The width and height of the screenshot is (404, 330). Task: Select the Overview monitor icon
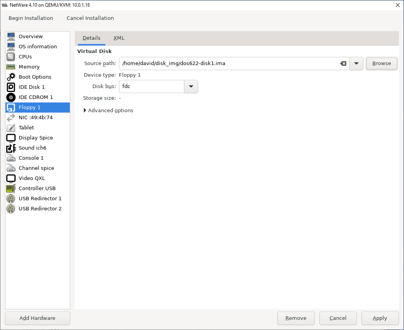click(x=11, y=37)
